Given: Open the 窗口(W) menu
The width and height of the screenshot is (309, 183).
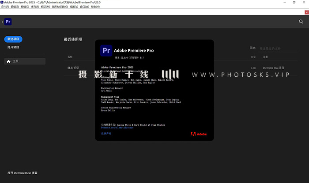Looking at the screenshot, I should tap(84, 7).
